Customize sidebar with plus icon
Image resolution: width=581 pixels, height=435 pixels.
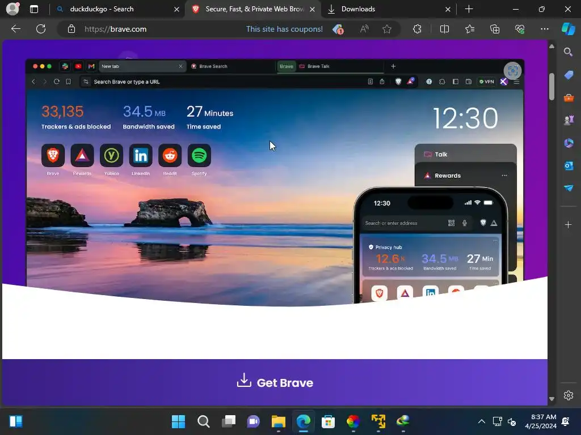tap(568, 224)
